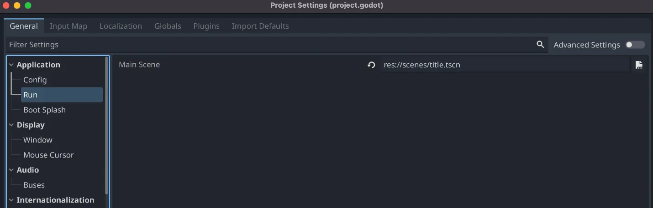Collapse the Application category

(11, 65)
